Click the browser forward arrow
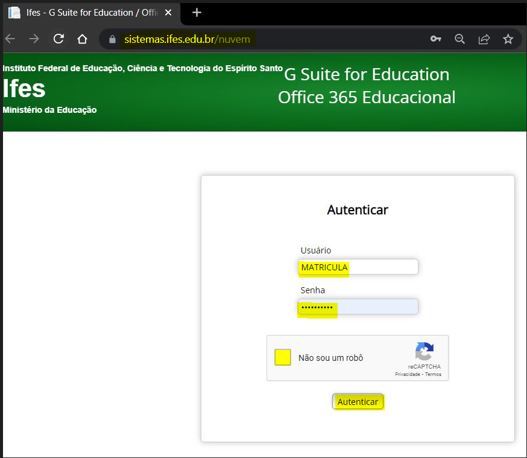 point(34,39)
